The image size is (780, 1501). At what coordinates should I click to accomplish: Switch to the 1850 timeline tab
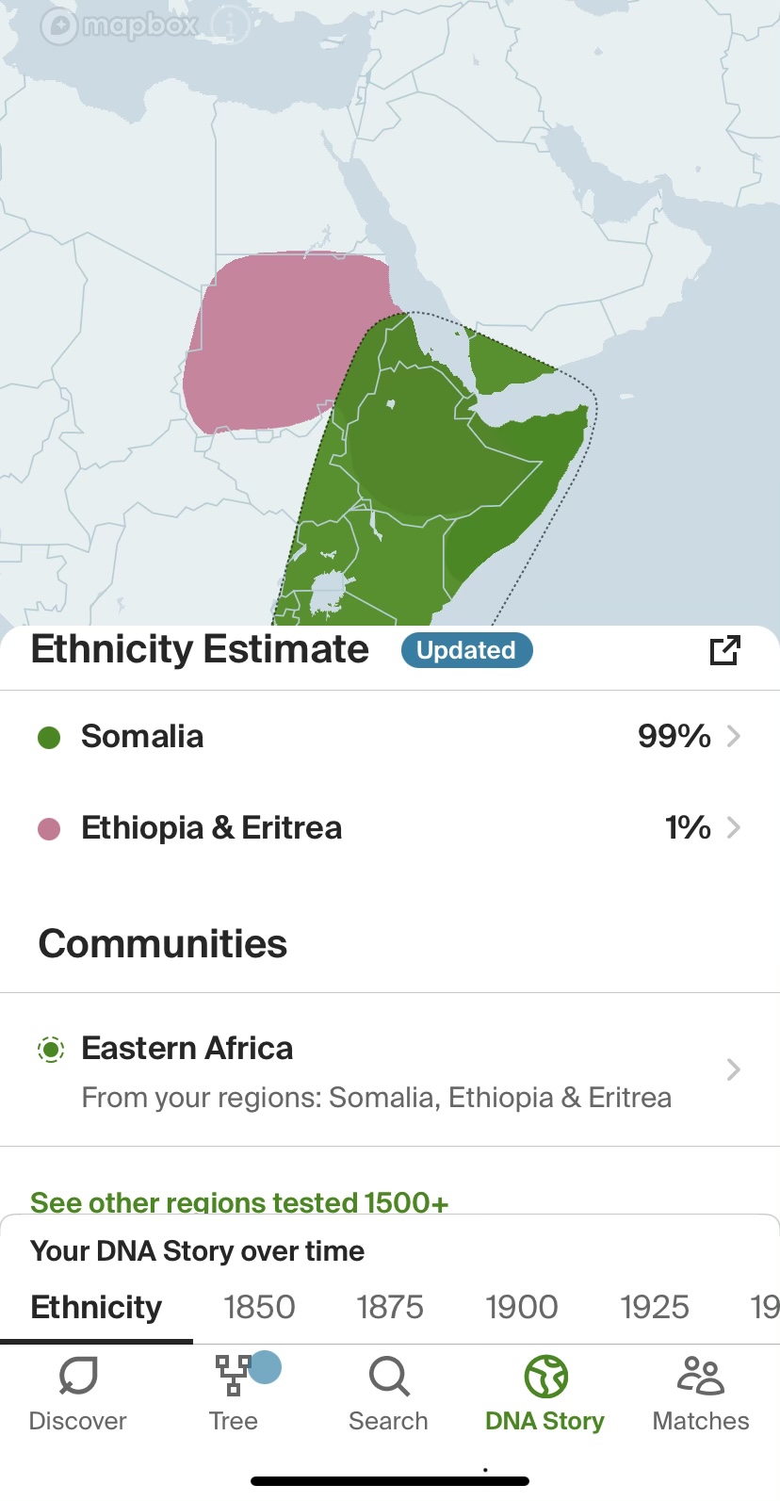[259, 1307]
